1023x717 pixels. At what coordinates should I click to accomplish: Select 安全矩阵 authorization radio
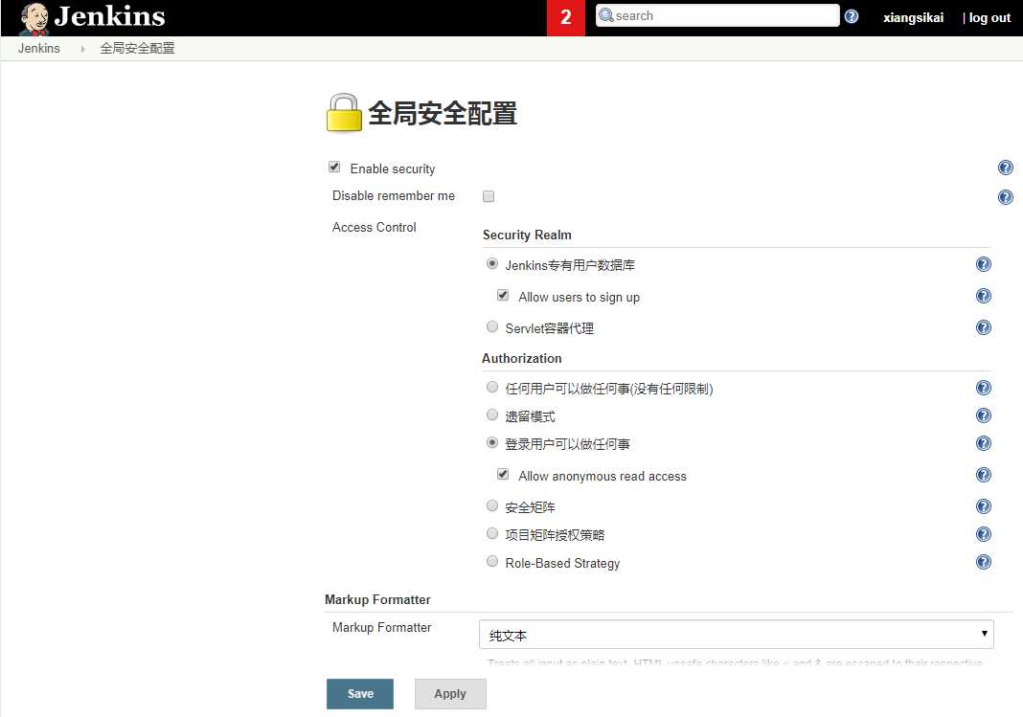coord(492,505)
